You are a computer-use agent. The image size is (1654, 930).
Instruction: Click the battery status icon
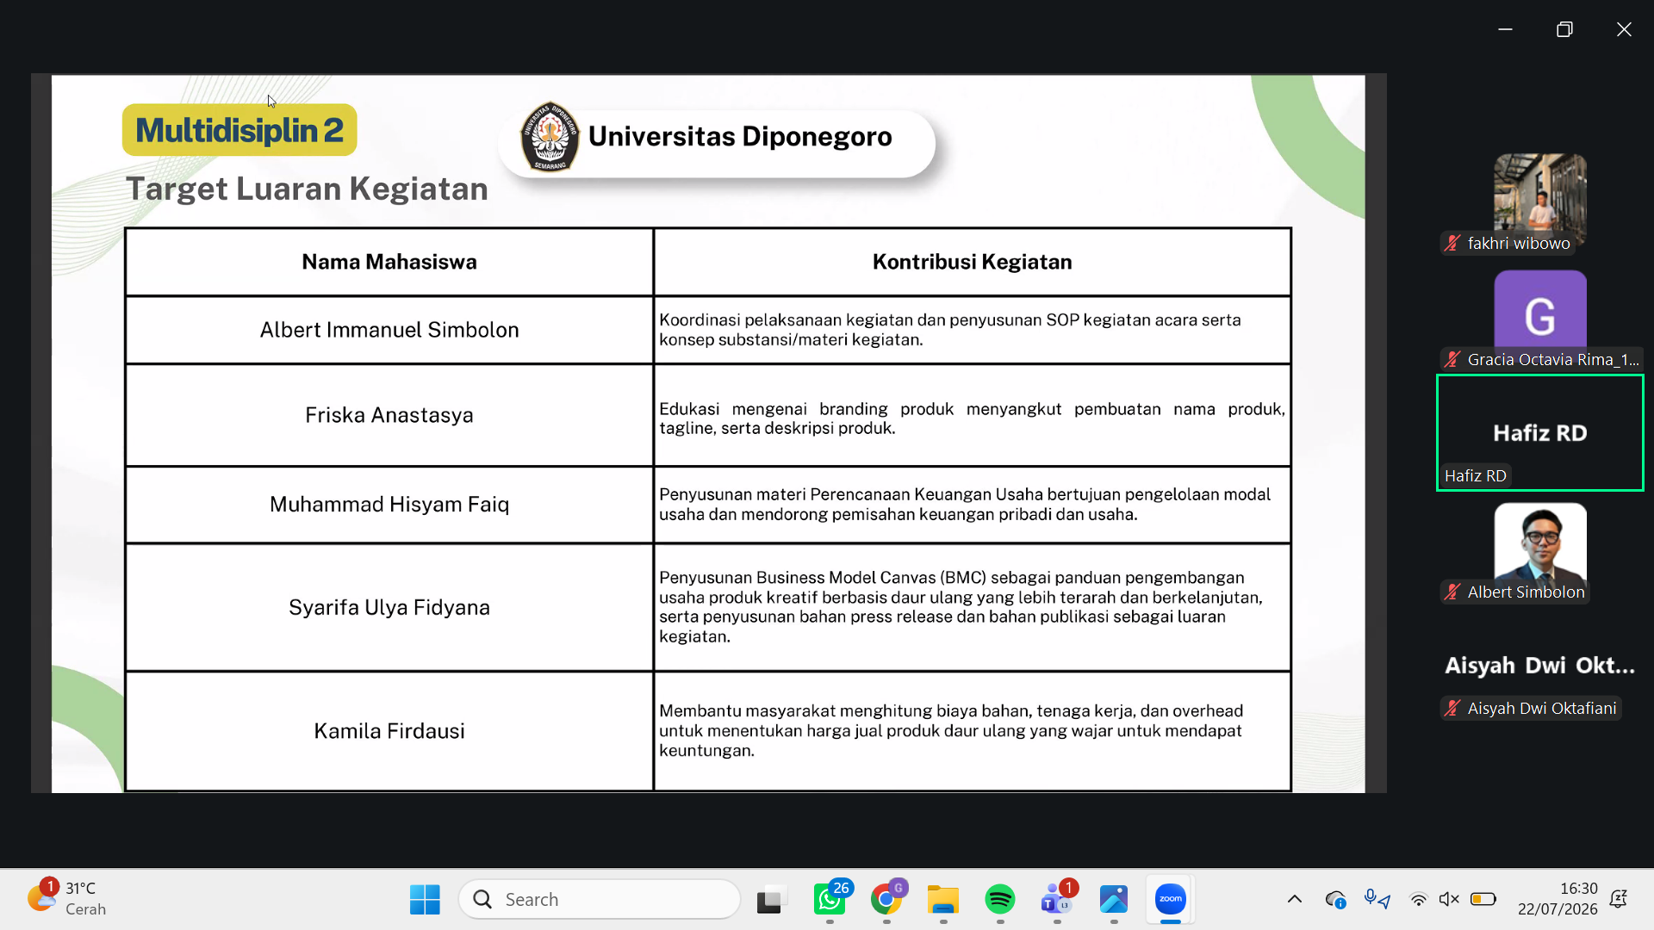tap(1483, 900)
